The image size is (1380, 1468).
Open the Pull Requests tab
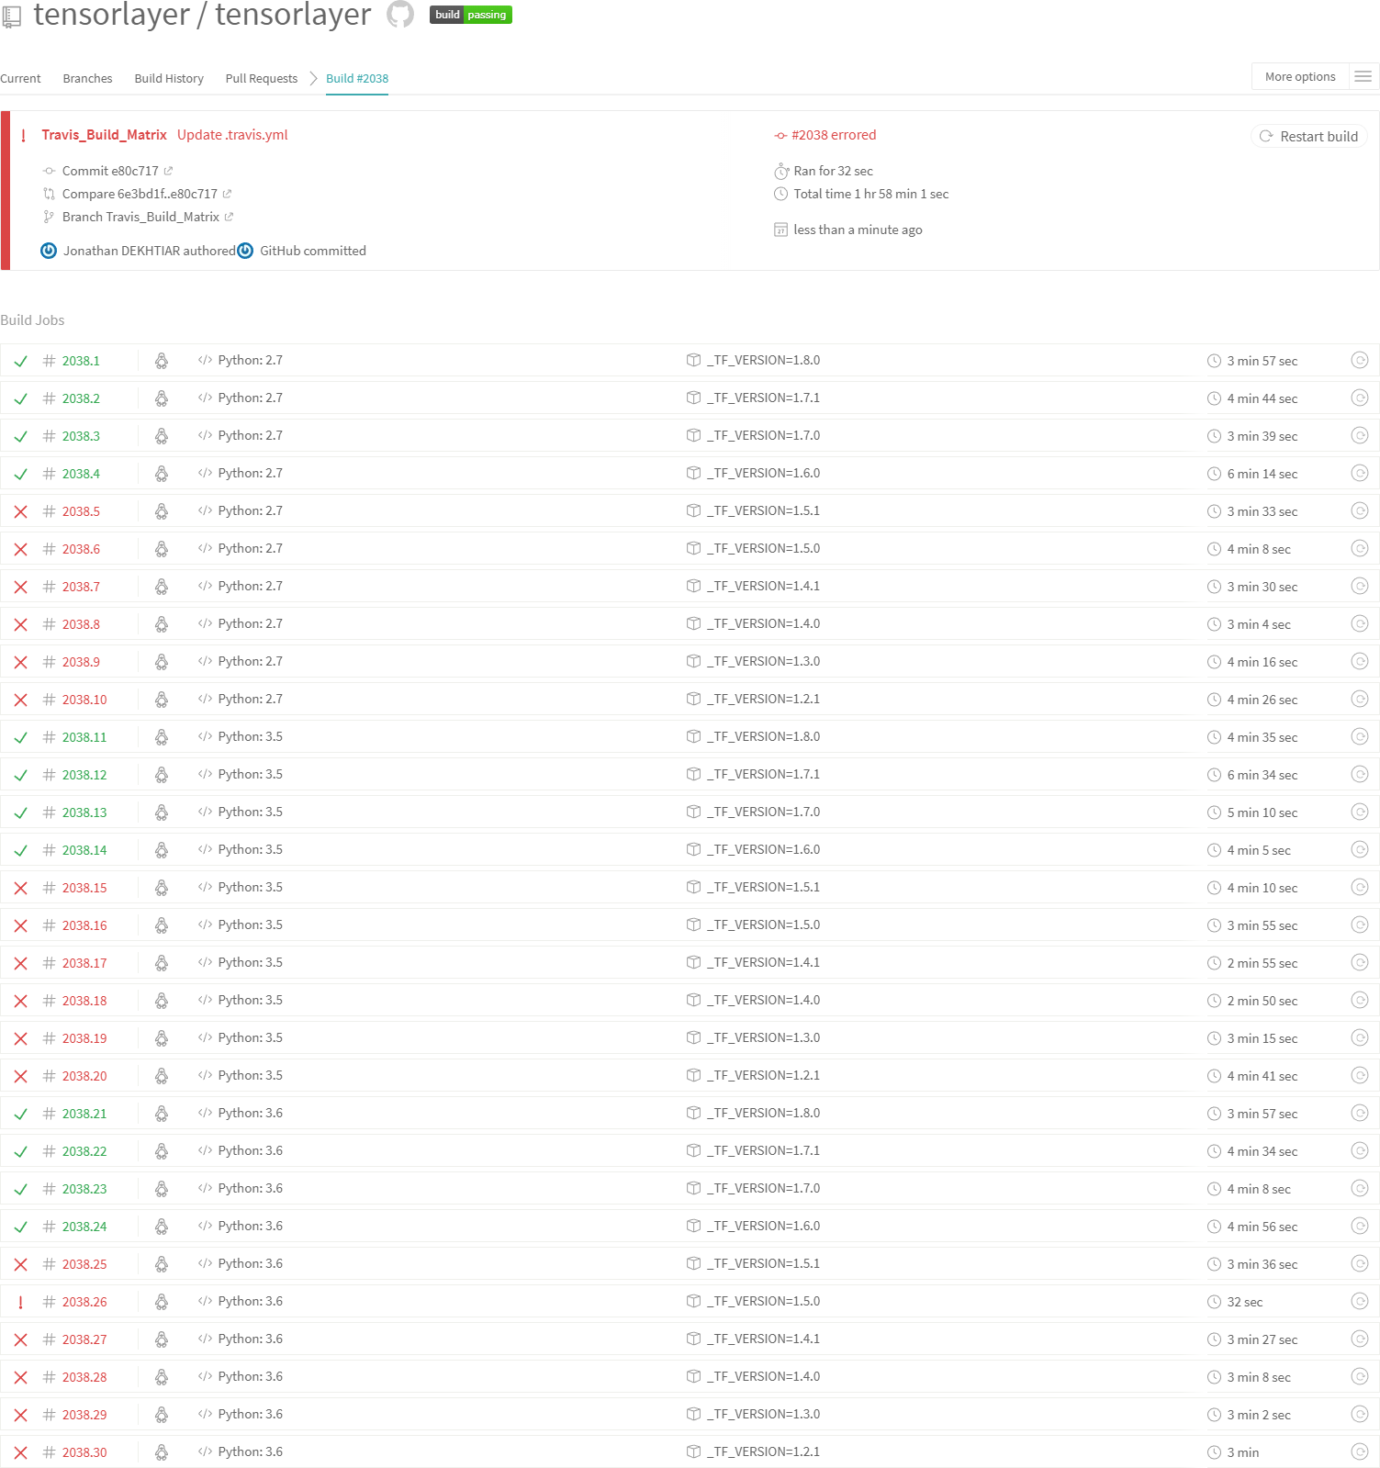pos(262,78)
